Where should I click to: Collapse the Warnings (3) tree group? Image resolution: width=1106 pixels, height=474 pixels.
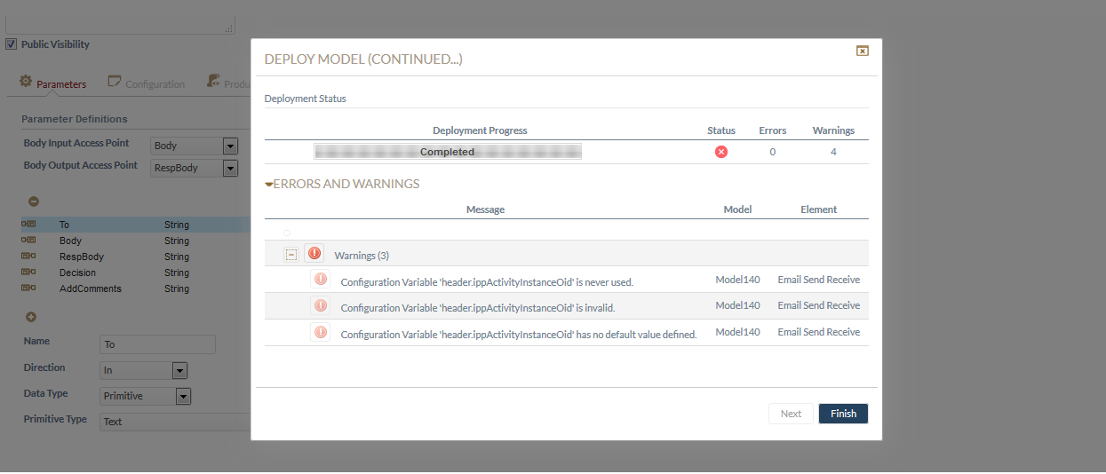tap(290, 255)
